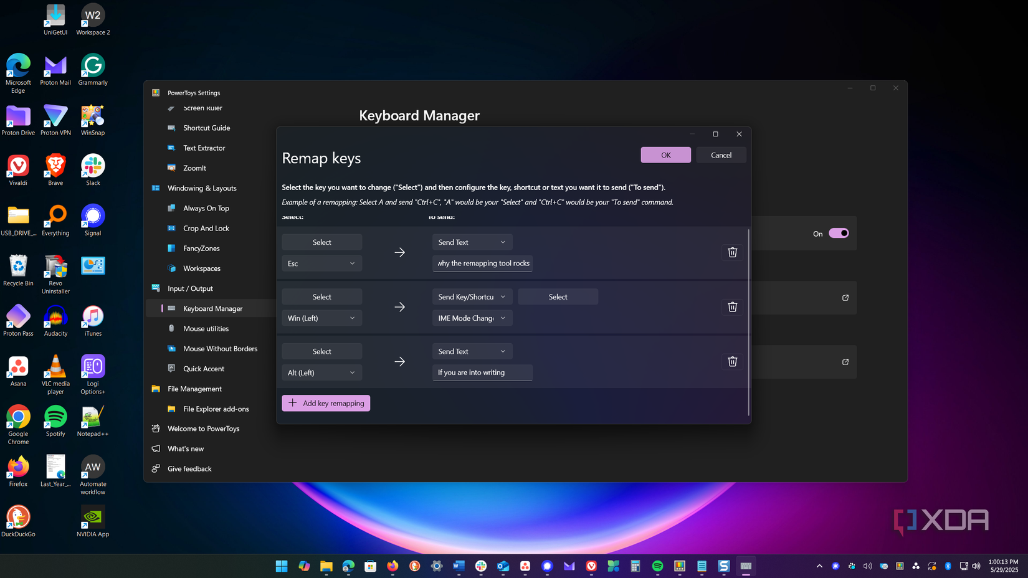Delete the Alt (Left) remapping row
This screenshot has width=1028, height=578.
732,362
